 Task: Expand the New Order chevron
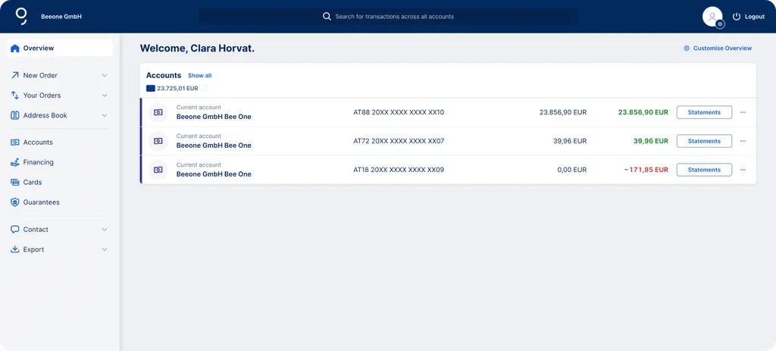click(x=105, y=75)
